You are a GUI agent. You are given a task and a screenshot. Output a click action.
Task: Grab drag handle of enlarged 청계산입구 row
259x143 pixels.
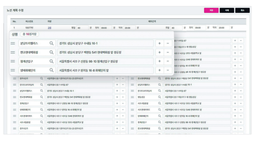coord(13,61)
